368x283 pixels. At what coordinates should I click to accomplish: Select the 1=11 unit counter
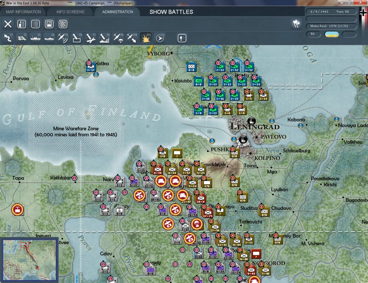click(x=249, y=239)
